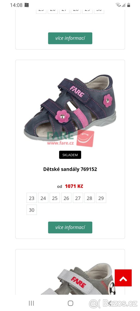Choose size 26 for sandals 769152
The image size is (140, 311).
pyautogui.click(x=66, y=198)
